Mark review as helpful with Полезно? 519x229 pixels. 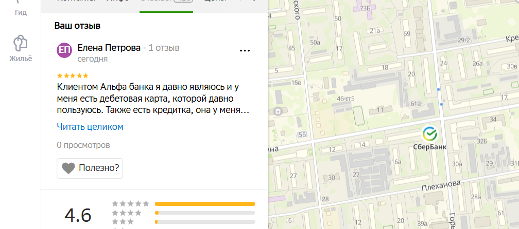90,168
